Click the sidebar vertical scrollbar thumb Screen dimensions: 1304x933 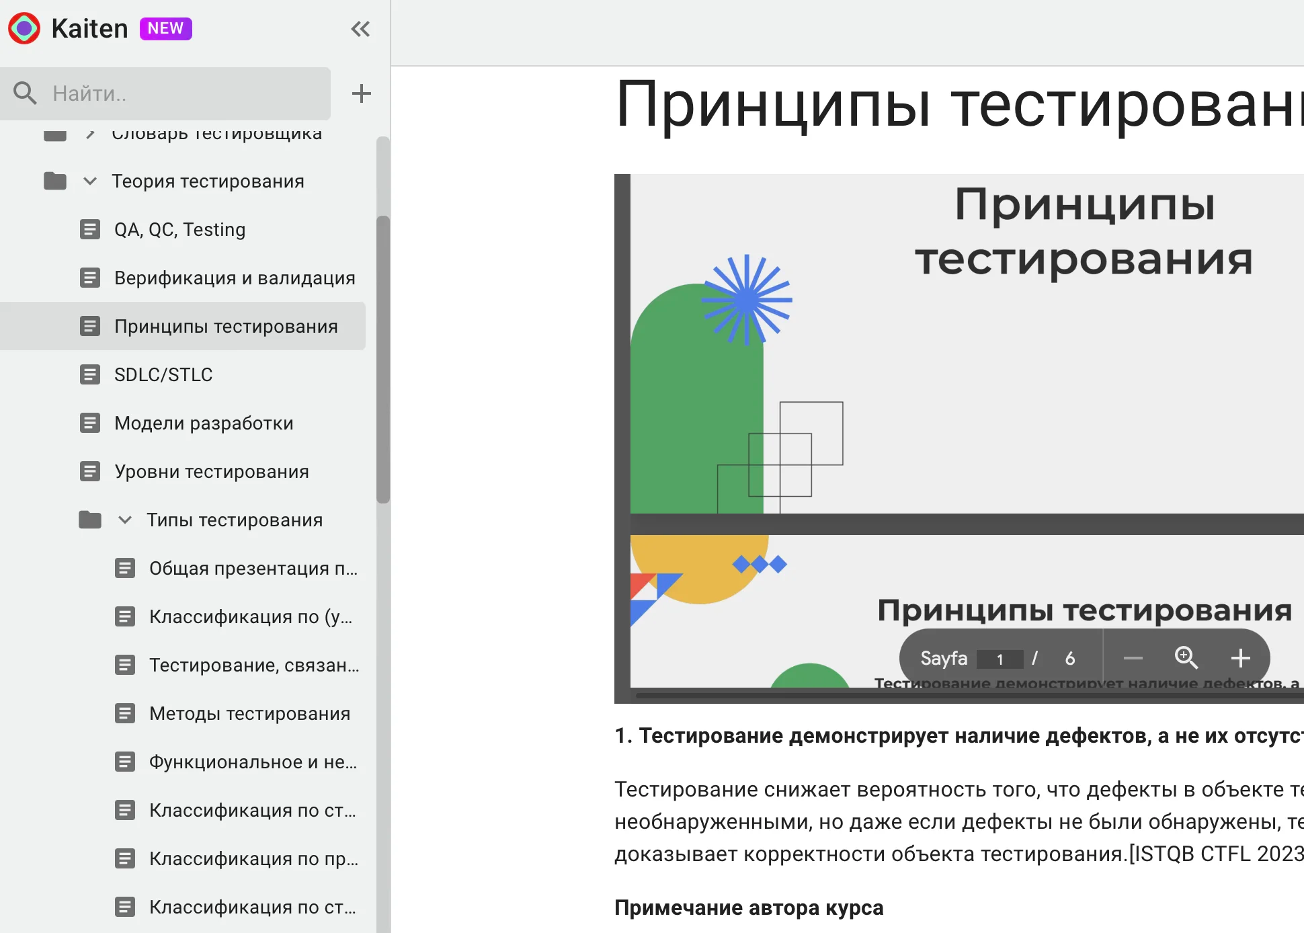pyautogui.click(x=383, y=360)
